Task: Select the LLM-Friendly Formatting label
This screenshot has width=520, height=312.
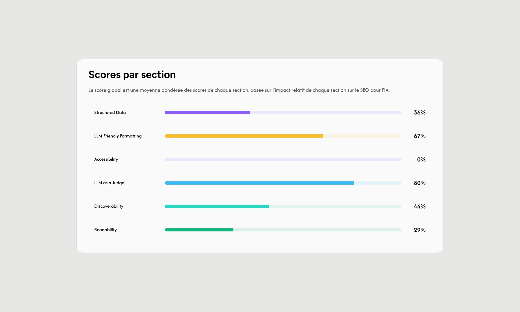Action: 118,136
